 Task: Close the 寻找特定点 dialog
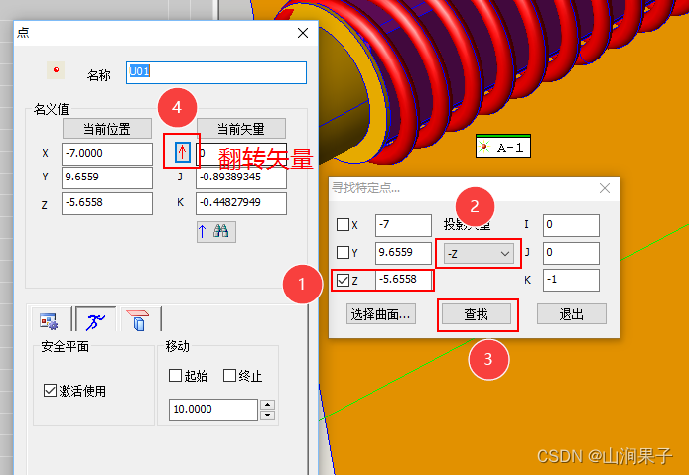(x=605, y=188)
